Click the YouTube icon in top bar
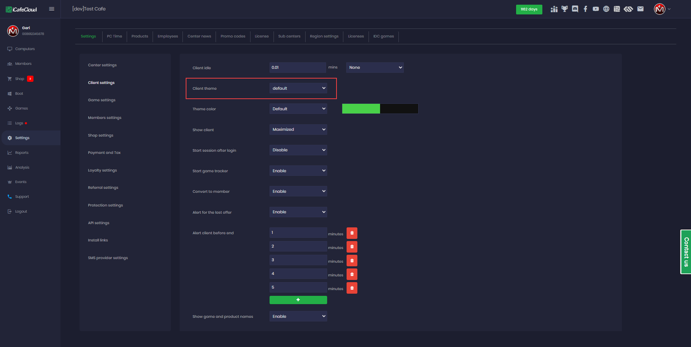Screen dimensions: 691x347 596,9
